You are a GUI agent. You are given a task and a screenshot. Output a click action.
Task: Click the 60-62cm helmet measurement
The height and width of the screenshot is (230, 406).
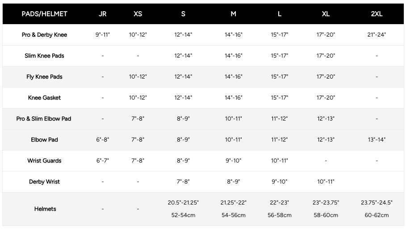[x=377, y=215]
